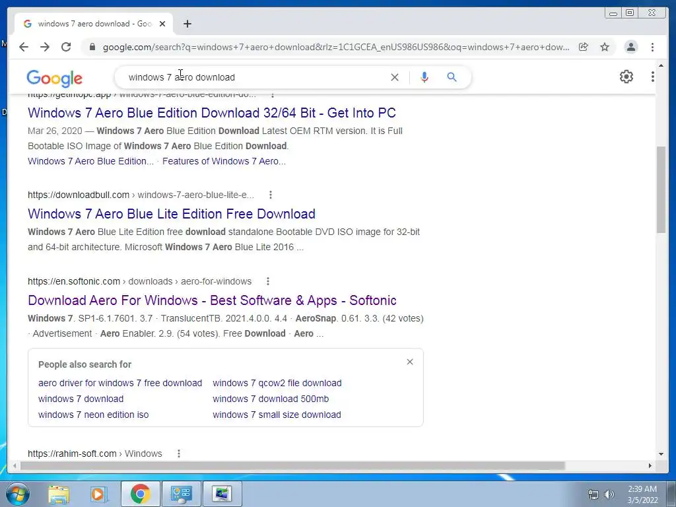Select the windows 7 aero download tab
Image resolution: width=676 pixels, height=507 pixels.
point(94,24)
